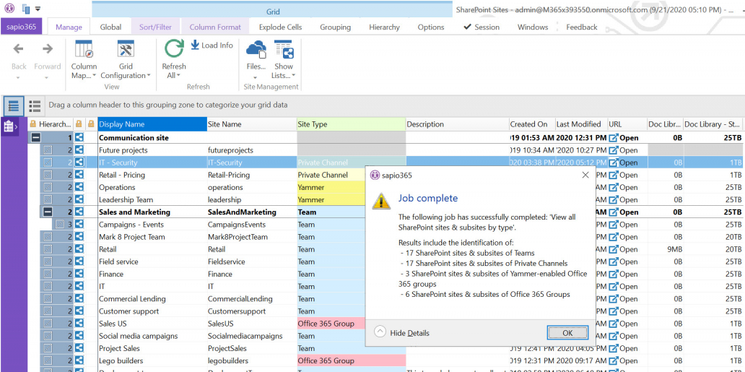Open URL link in Communication site row
Viewport: 745px width, 372px height.
[624, 138]
